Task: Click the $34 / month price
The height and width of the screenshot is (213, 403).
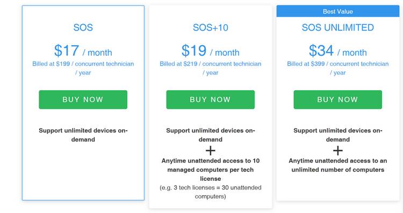Action: [338, 50]
